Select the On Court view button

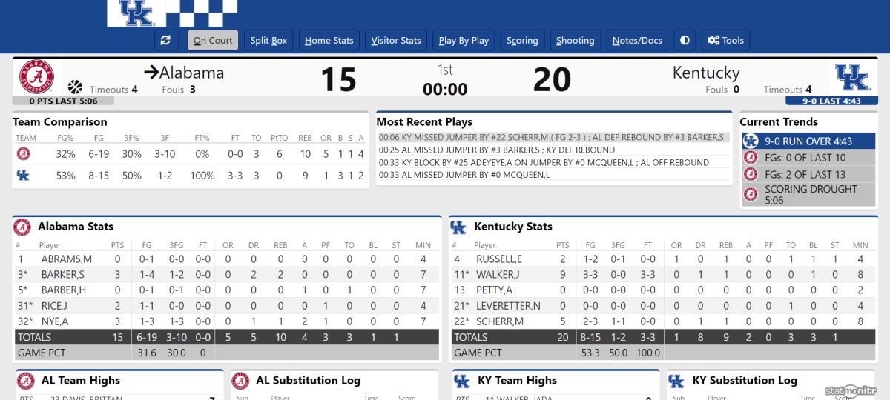pyautogui.click(x=213, y=41)
